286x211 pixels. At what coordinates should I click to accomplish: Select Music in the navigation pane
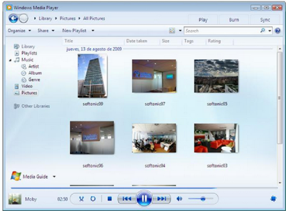click(x=27, y=60)
